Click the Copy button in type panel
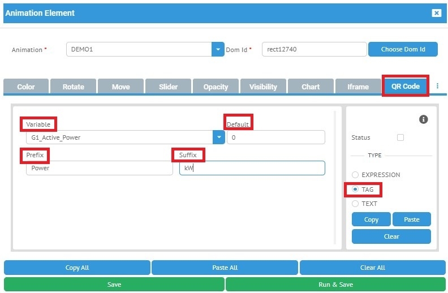 (x=371, y=219)
